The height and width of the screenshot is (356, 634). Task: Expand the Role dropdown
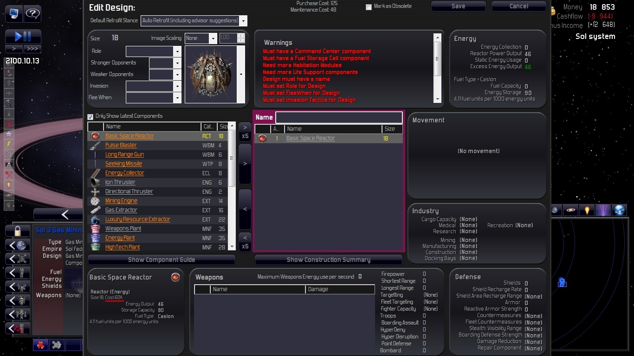[x=153, y=51]
